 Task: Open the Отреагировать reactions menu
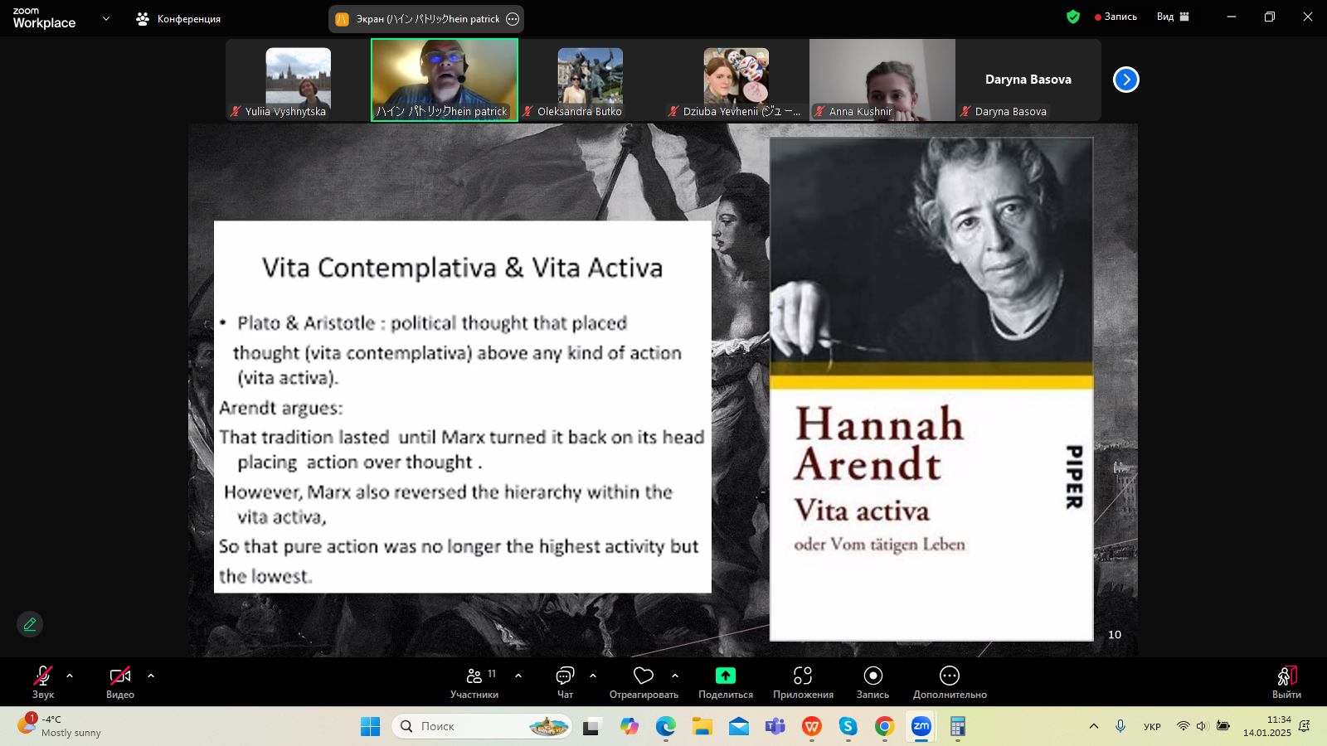pos(644,682)
